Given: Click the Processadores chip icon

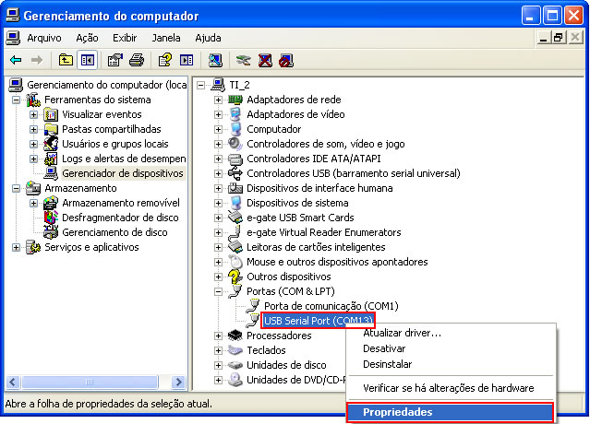Looking at the screenshot, I should coord(235,336).
